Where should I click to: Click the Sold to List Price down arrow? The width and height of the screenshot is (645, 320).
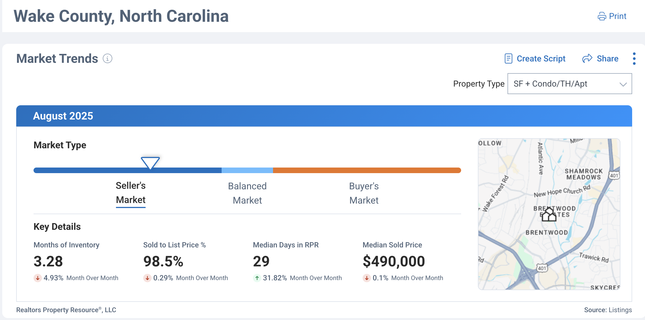pos(147,278)
